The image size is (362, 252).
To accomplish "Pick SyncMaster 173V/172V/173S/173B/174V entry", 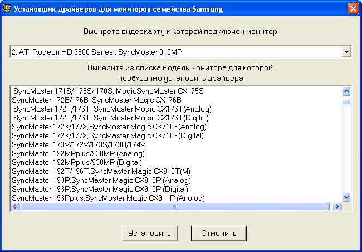I will click(x=79, y=144).
